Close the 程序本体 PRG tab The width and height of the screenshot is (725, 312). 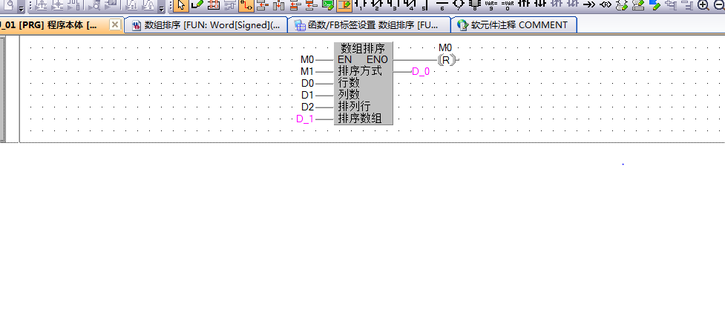coord(115,25)
